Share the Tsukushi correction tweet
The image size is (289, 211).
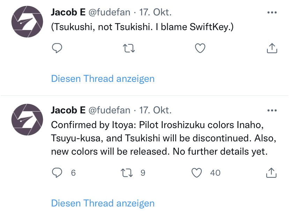[272, 48]
